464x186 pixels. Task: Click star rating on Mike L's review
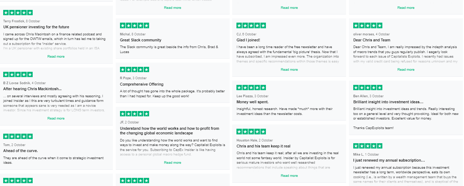click(x=368, y=146)
